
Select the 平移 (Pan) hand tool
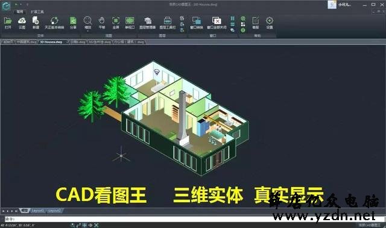(x=102, y=20)
